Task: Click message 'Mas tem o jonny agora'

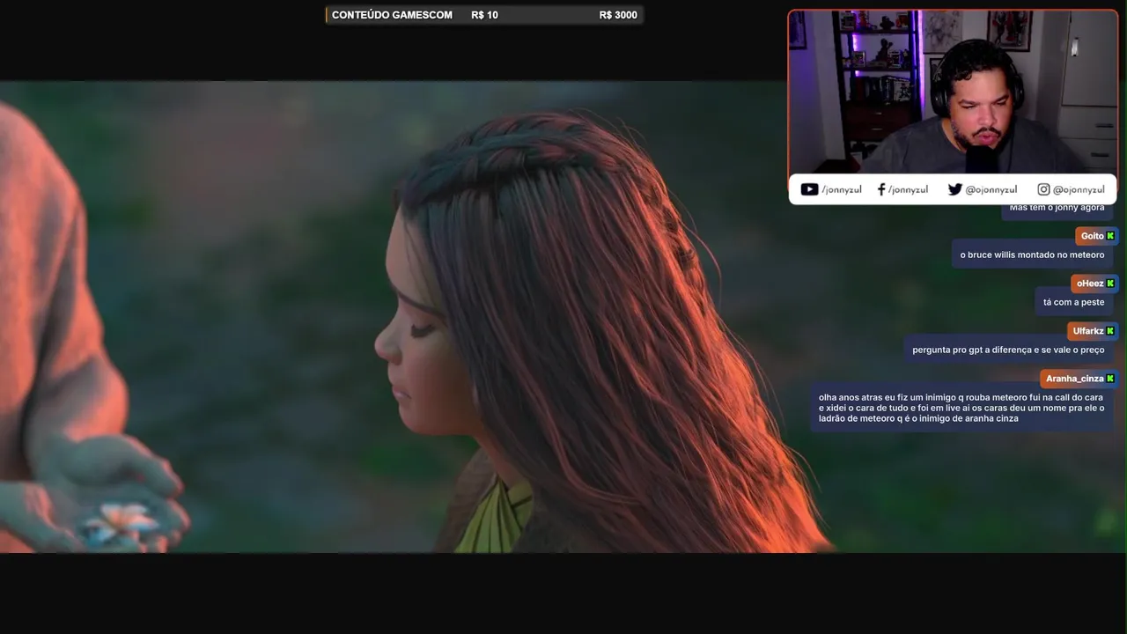Action: click(x=1057, y=210)
